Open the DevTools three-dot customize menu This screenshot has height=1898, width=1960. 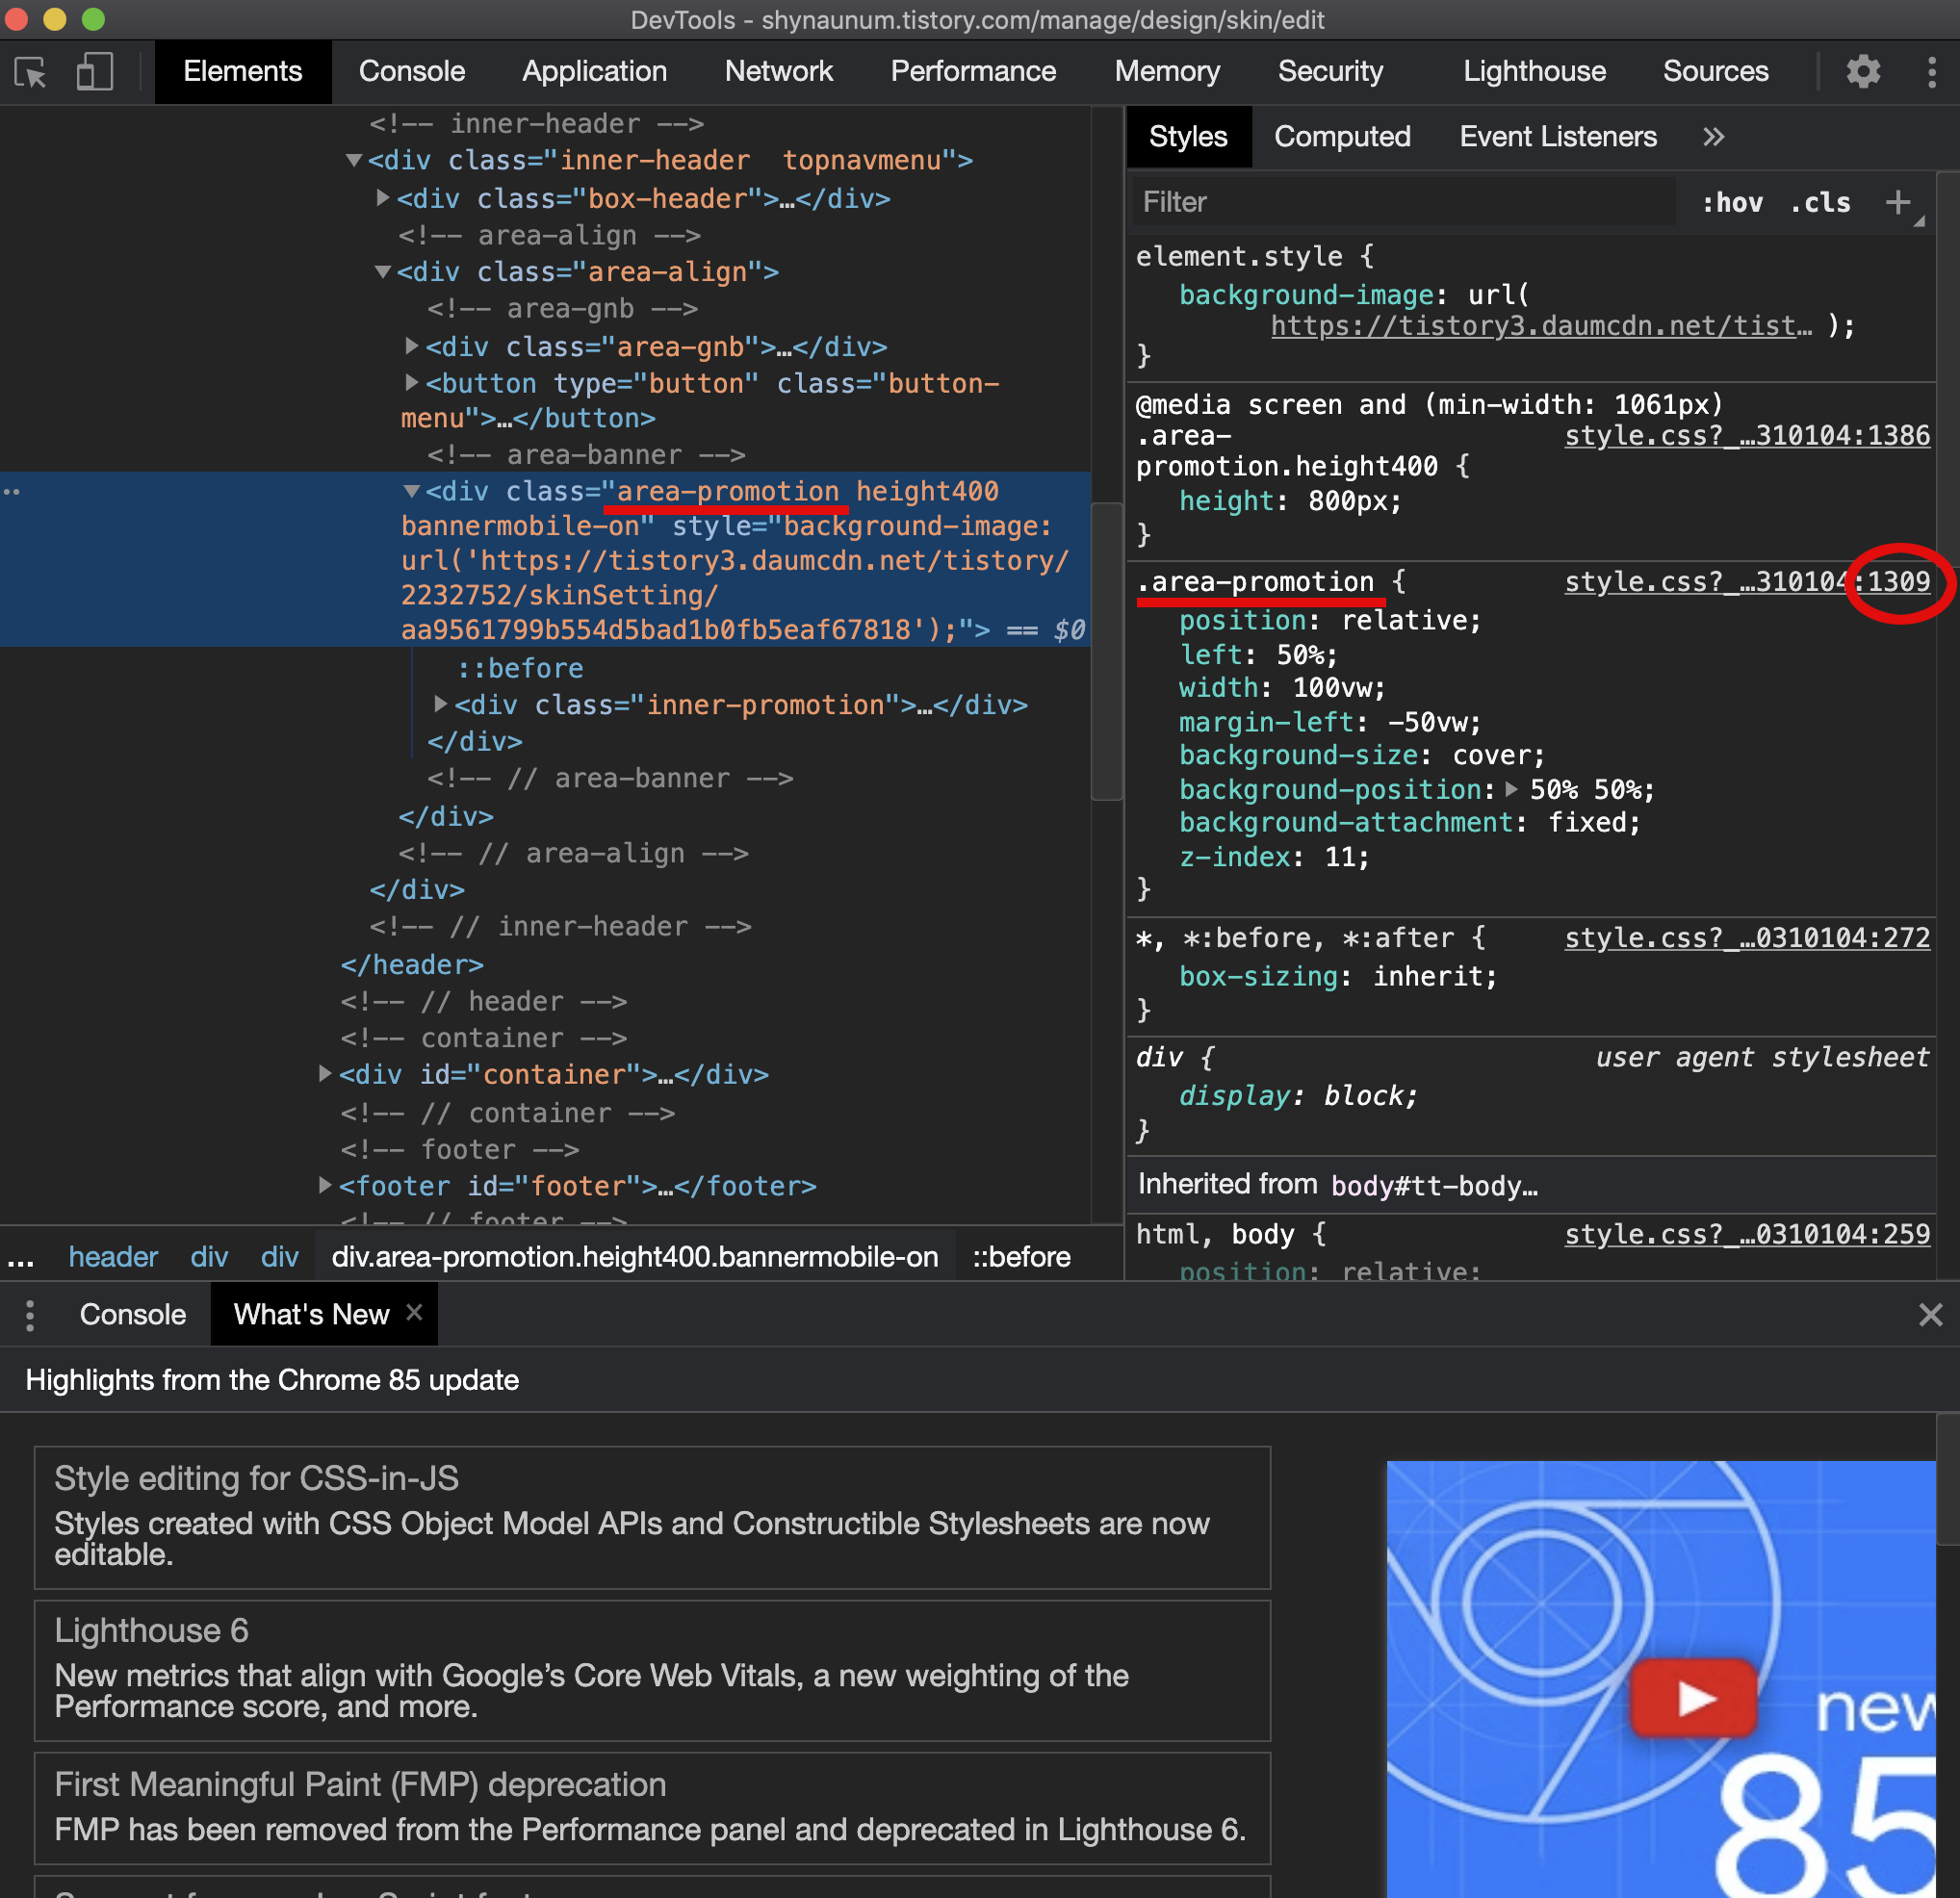point(1931,72)
